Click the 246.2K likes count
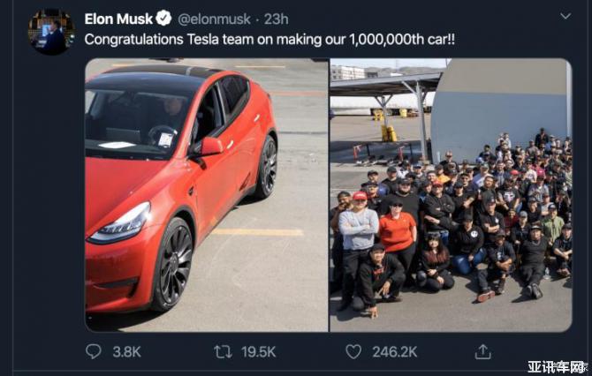 point(394,351)
